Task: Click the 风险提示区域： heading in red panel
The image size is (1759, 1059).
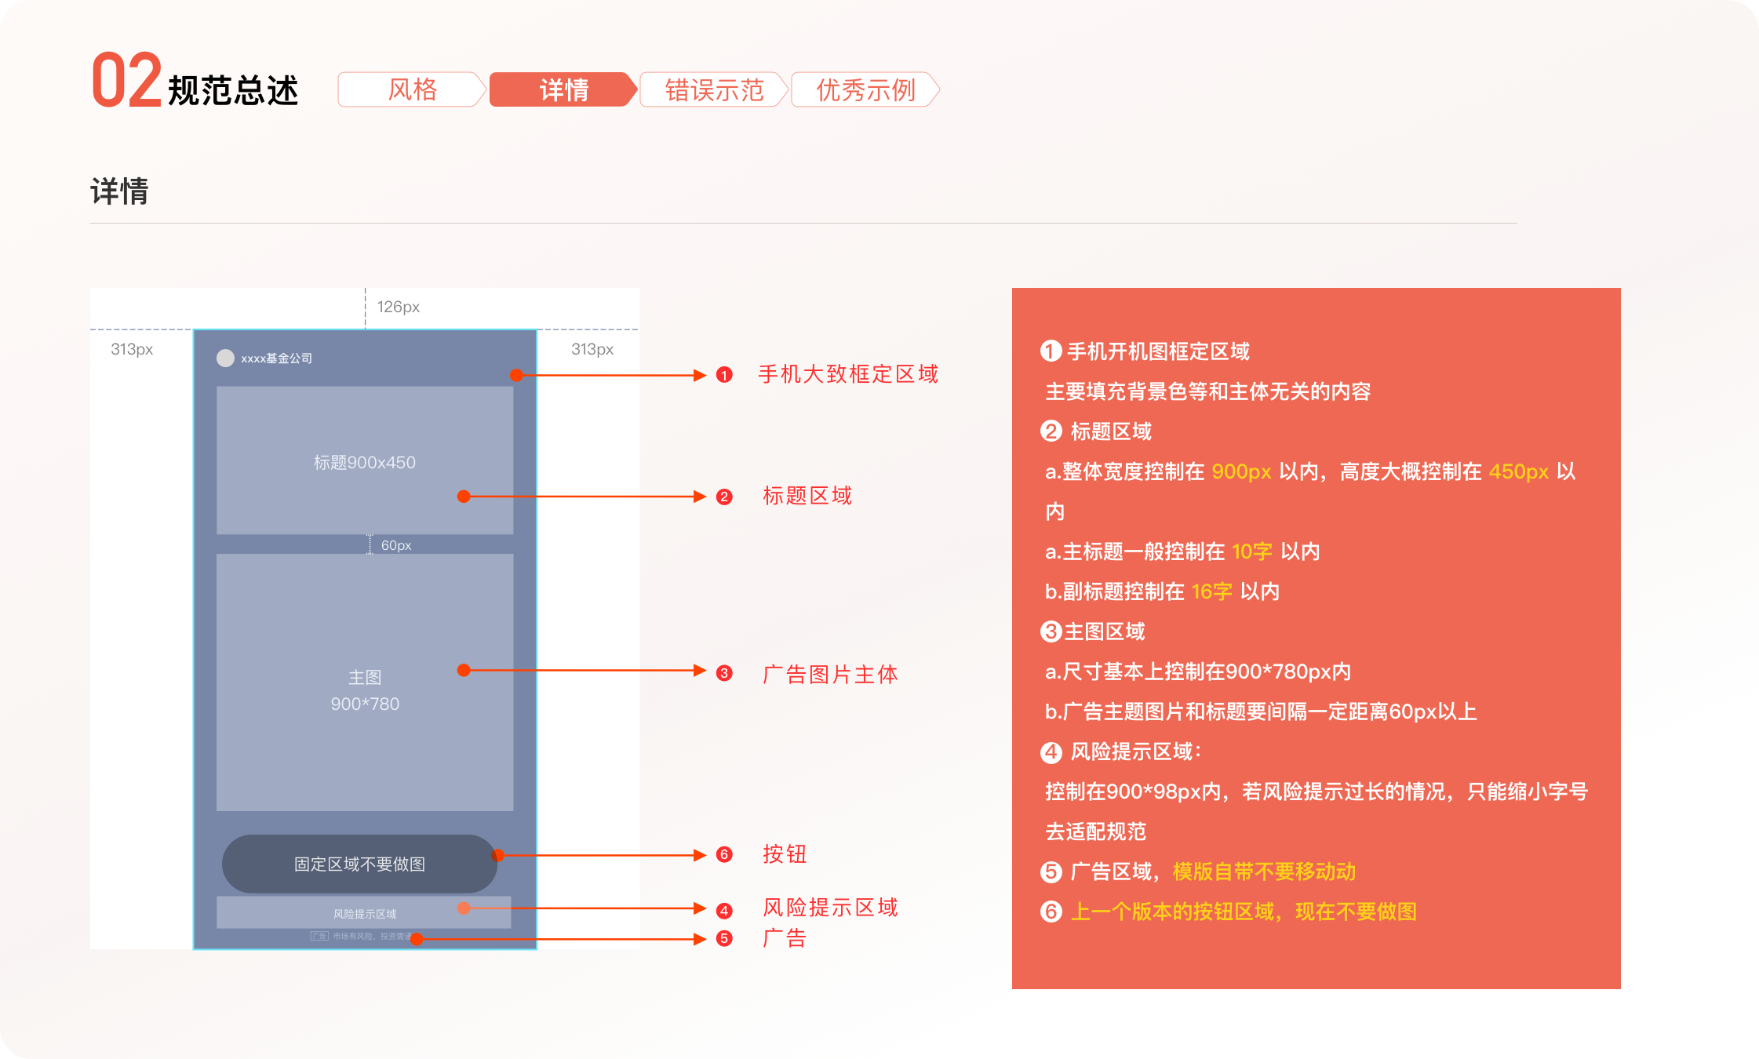Action: tap(1136, 751)
